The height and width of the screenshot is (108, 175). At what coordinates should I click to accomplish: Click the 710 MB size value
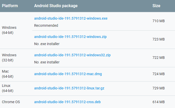[x=158, y=21]
